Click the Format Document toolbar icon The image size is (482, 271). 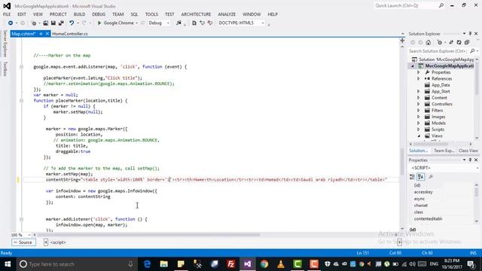click(194, 23)
